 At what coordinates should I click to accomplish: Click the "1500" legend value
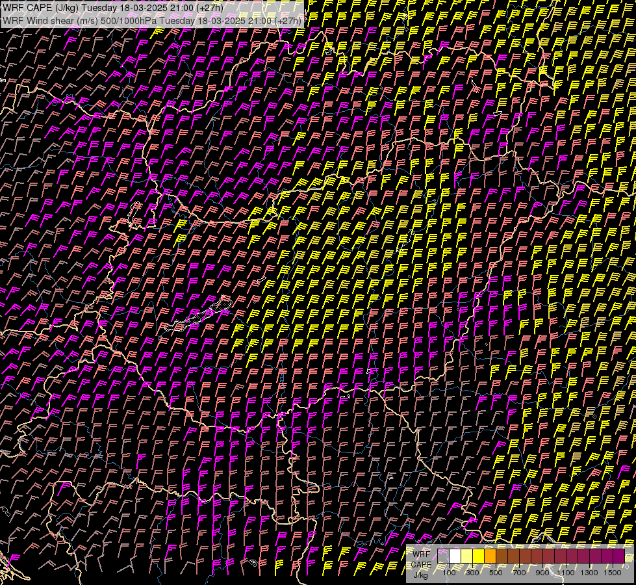click(x=613, y=573)
